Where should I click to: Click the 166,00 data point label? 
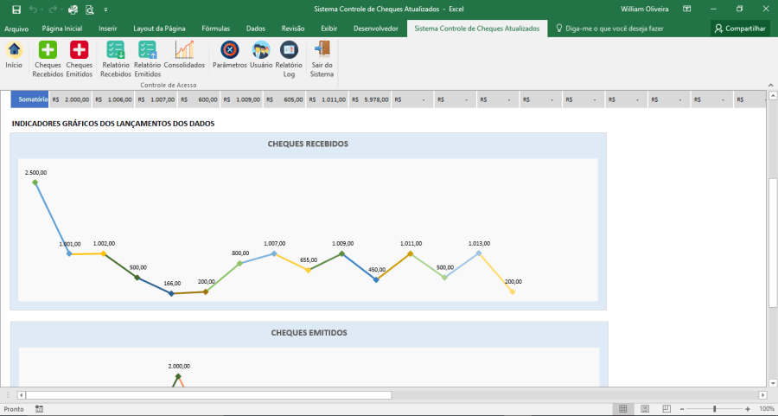pos(172,284)
